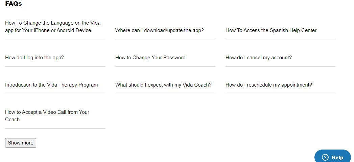The width and height of the screenshot is (354, 162).
Task: Open 'How To Access the Spanish Help Center'
Action: point(271,30)
